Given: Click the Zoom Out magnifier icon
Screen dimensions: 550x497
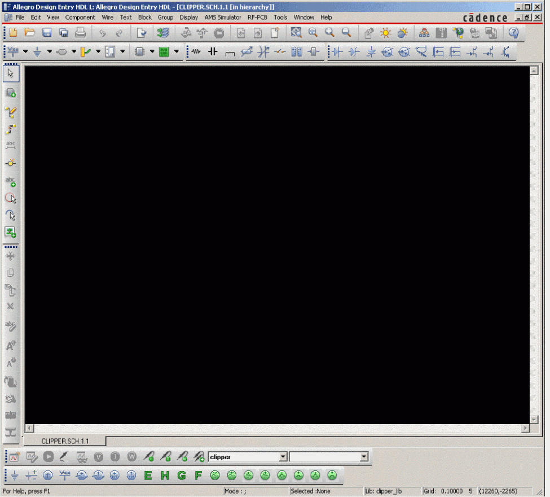Looking at the screenshot, I should click(x=346, y=33).
